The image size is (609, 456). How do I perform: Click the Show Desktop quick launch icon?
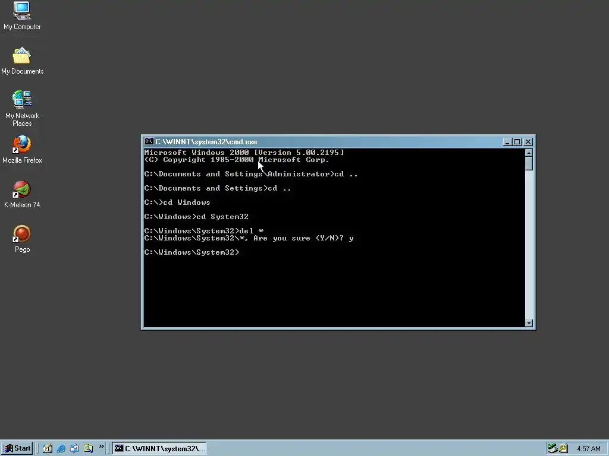click(x=48, y=448)
